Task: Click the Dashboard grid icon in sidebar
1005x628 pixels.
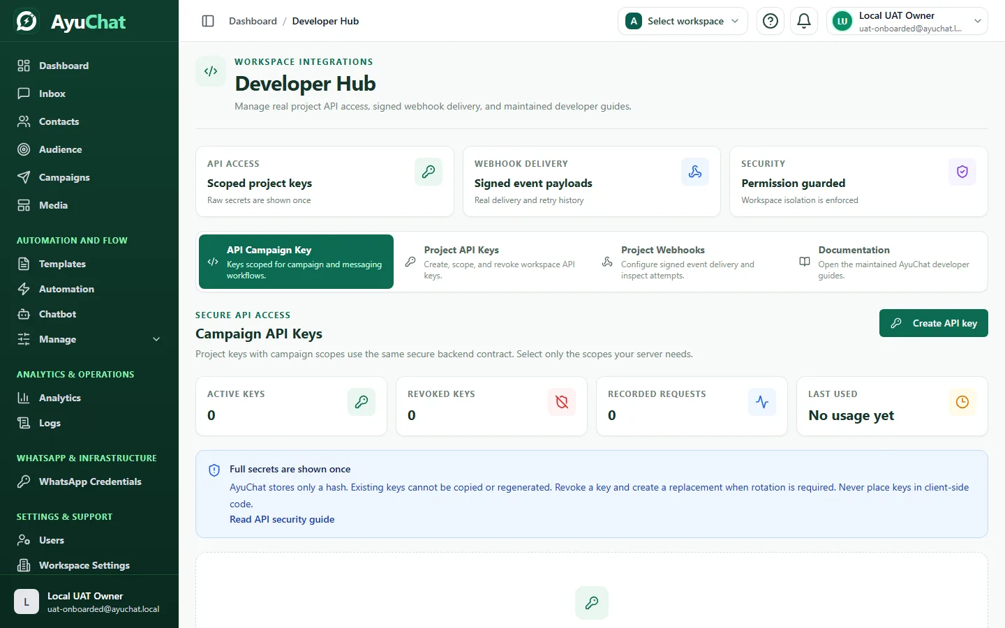Action: (x=24, y=66)
